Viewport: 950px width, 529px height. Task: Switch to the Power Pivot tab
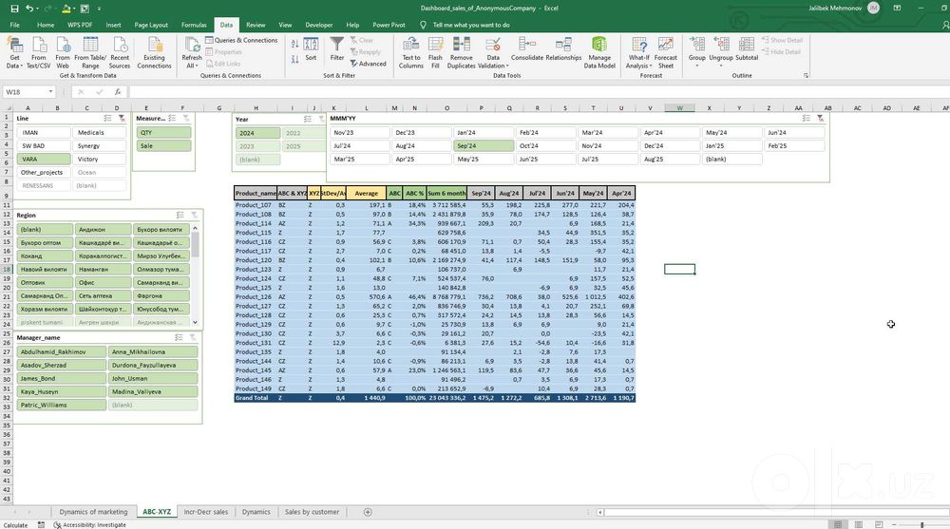pyautogui.click(x=389, y=25)
